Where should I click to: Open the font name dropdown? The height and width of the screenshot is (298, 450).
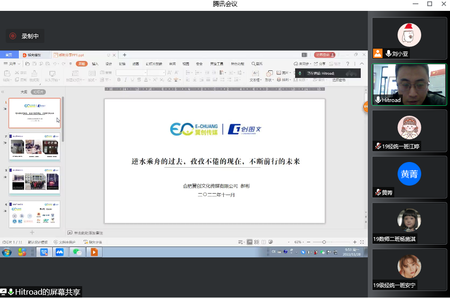[144, 73]
